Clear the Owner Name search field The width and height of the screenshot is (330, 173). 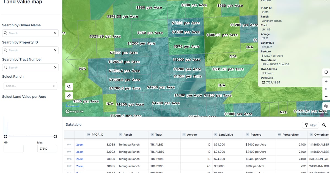coord(55,33)
